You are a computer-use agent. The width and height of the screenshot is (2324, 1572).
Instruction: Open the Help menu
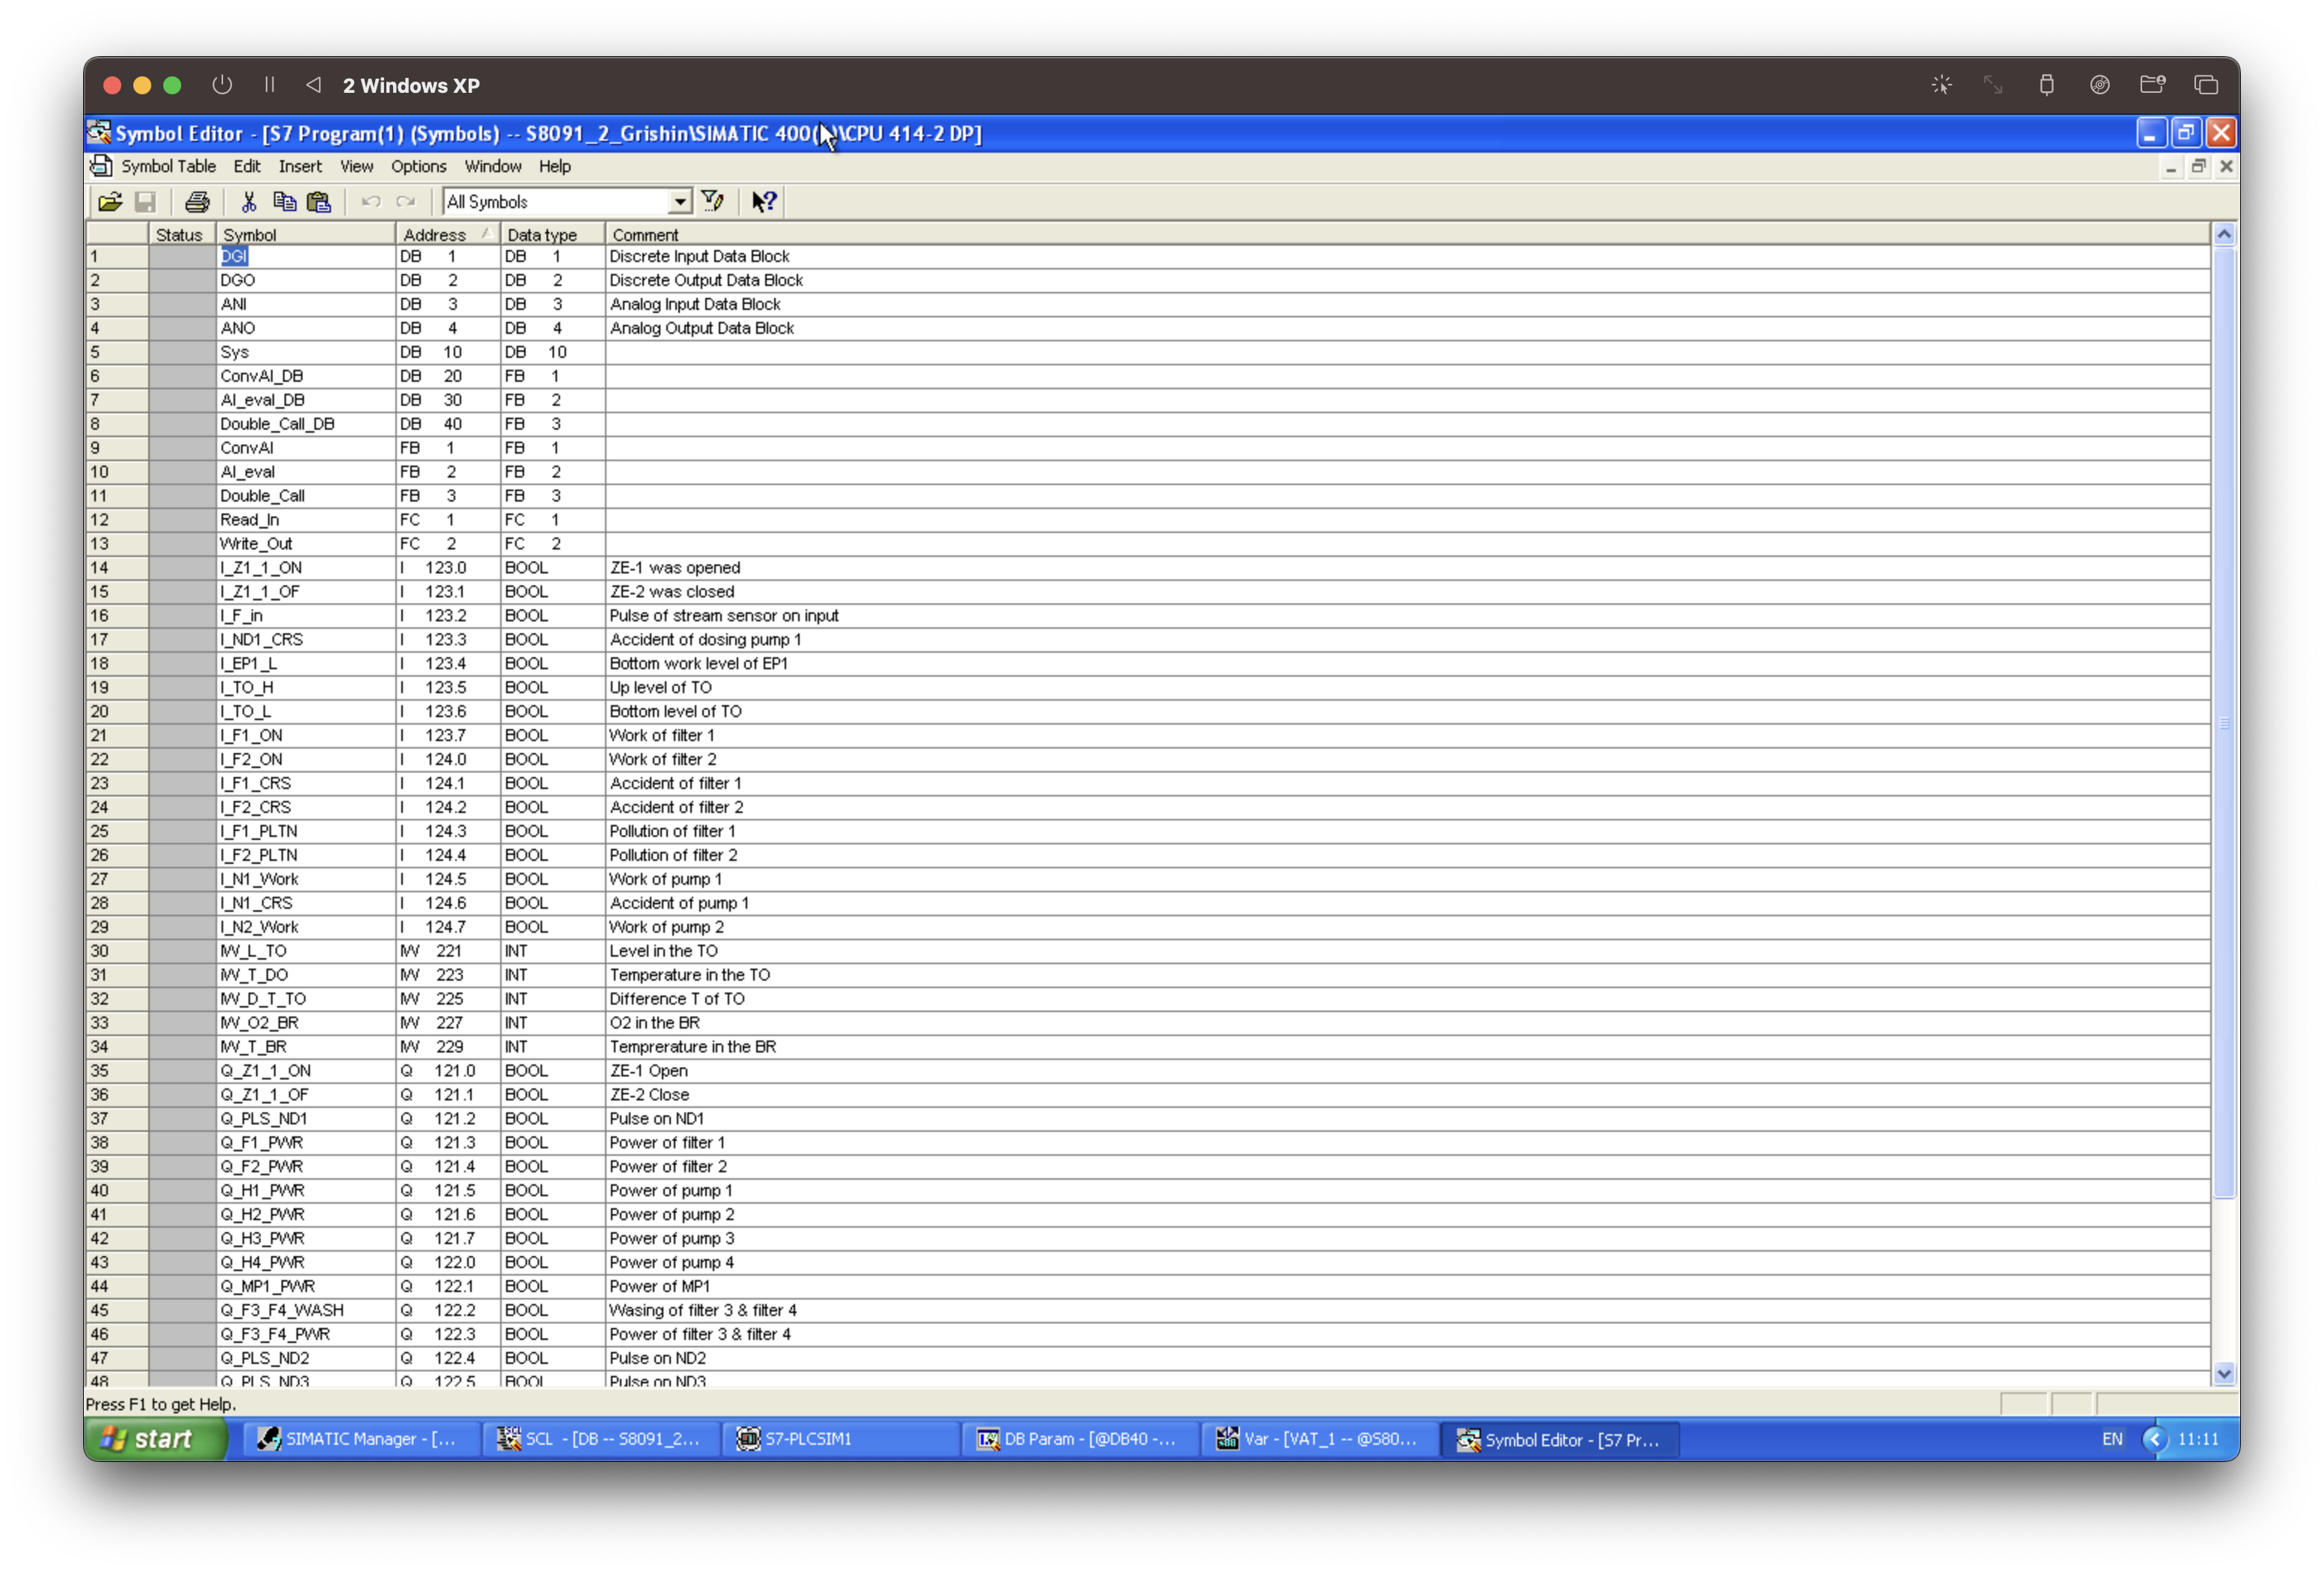tap(554, 166)
